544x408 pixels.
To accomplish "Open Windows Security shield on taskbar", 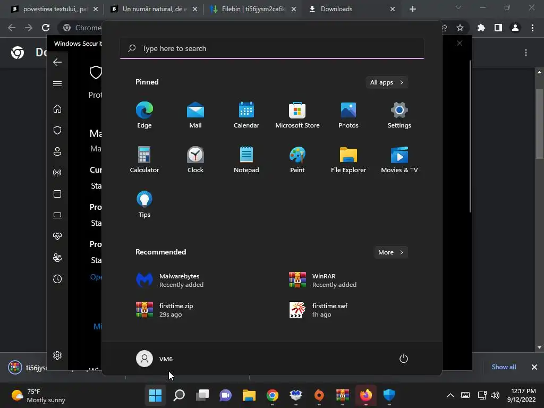I will point(389,395).
